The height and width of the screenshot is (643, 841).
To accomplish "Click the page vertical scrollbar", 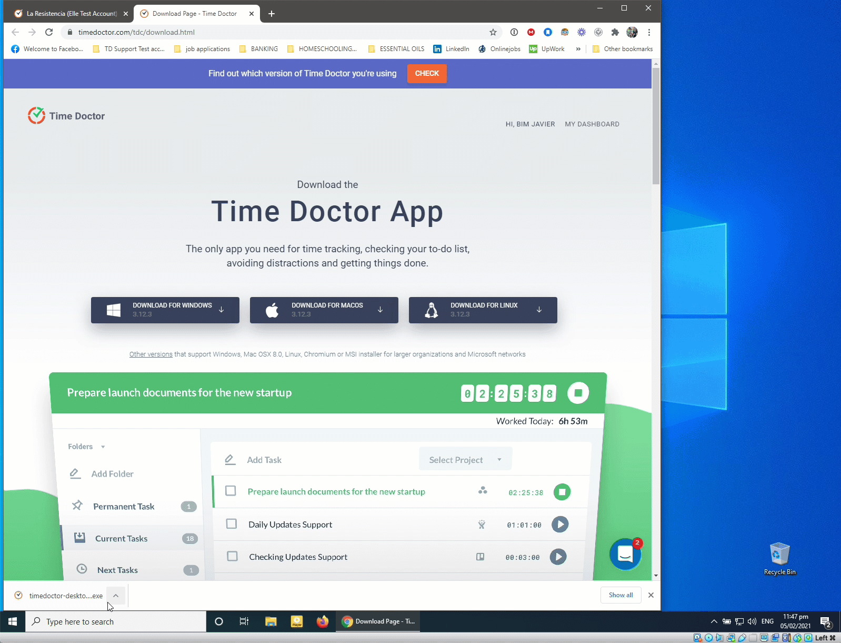I will tap(656, 126).
